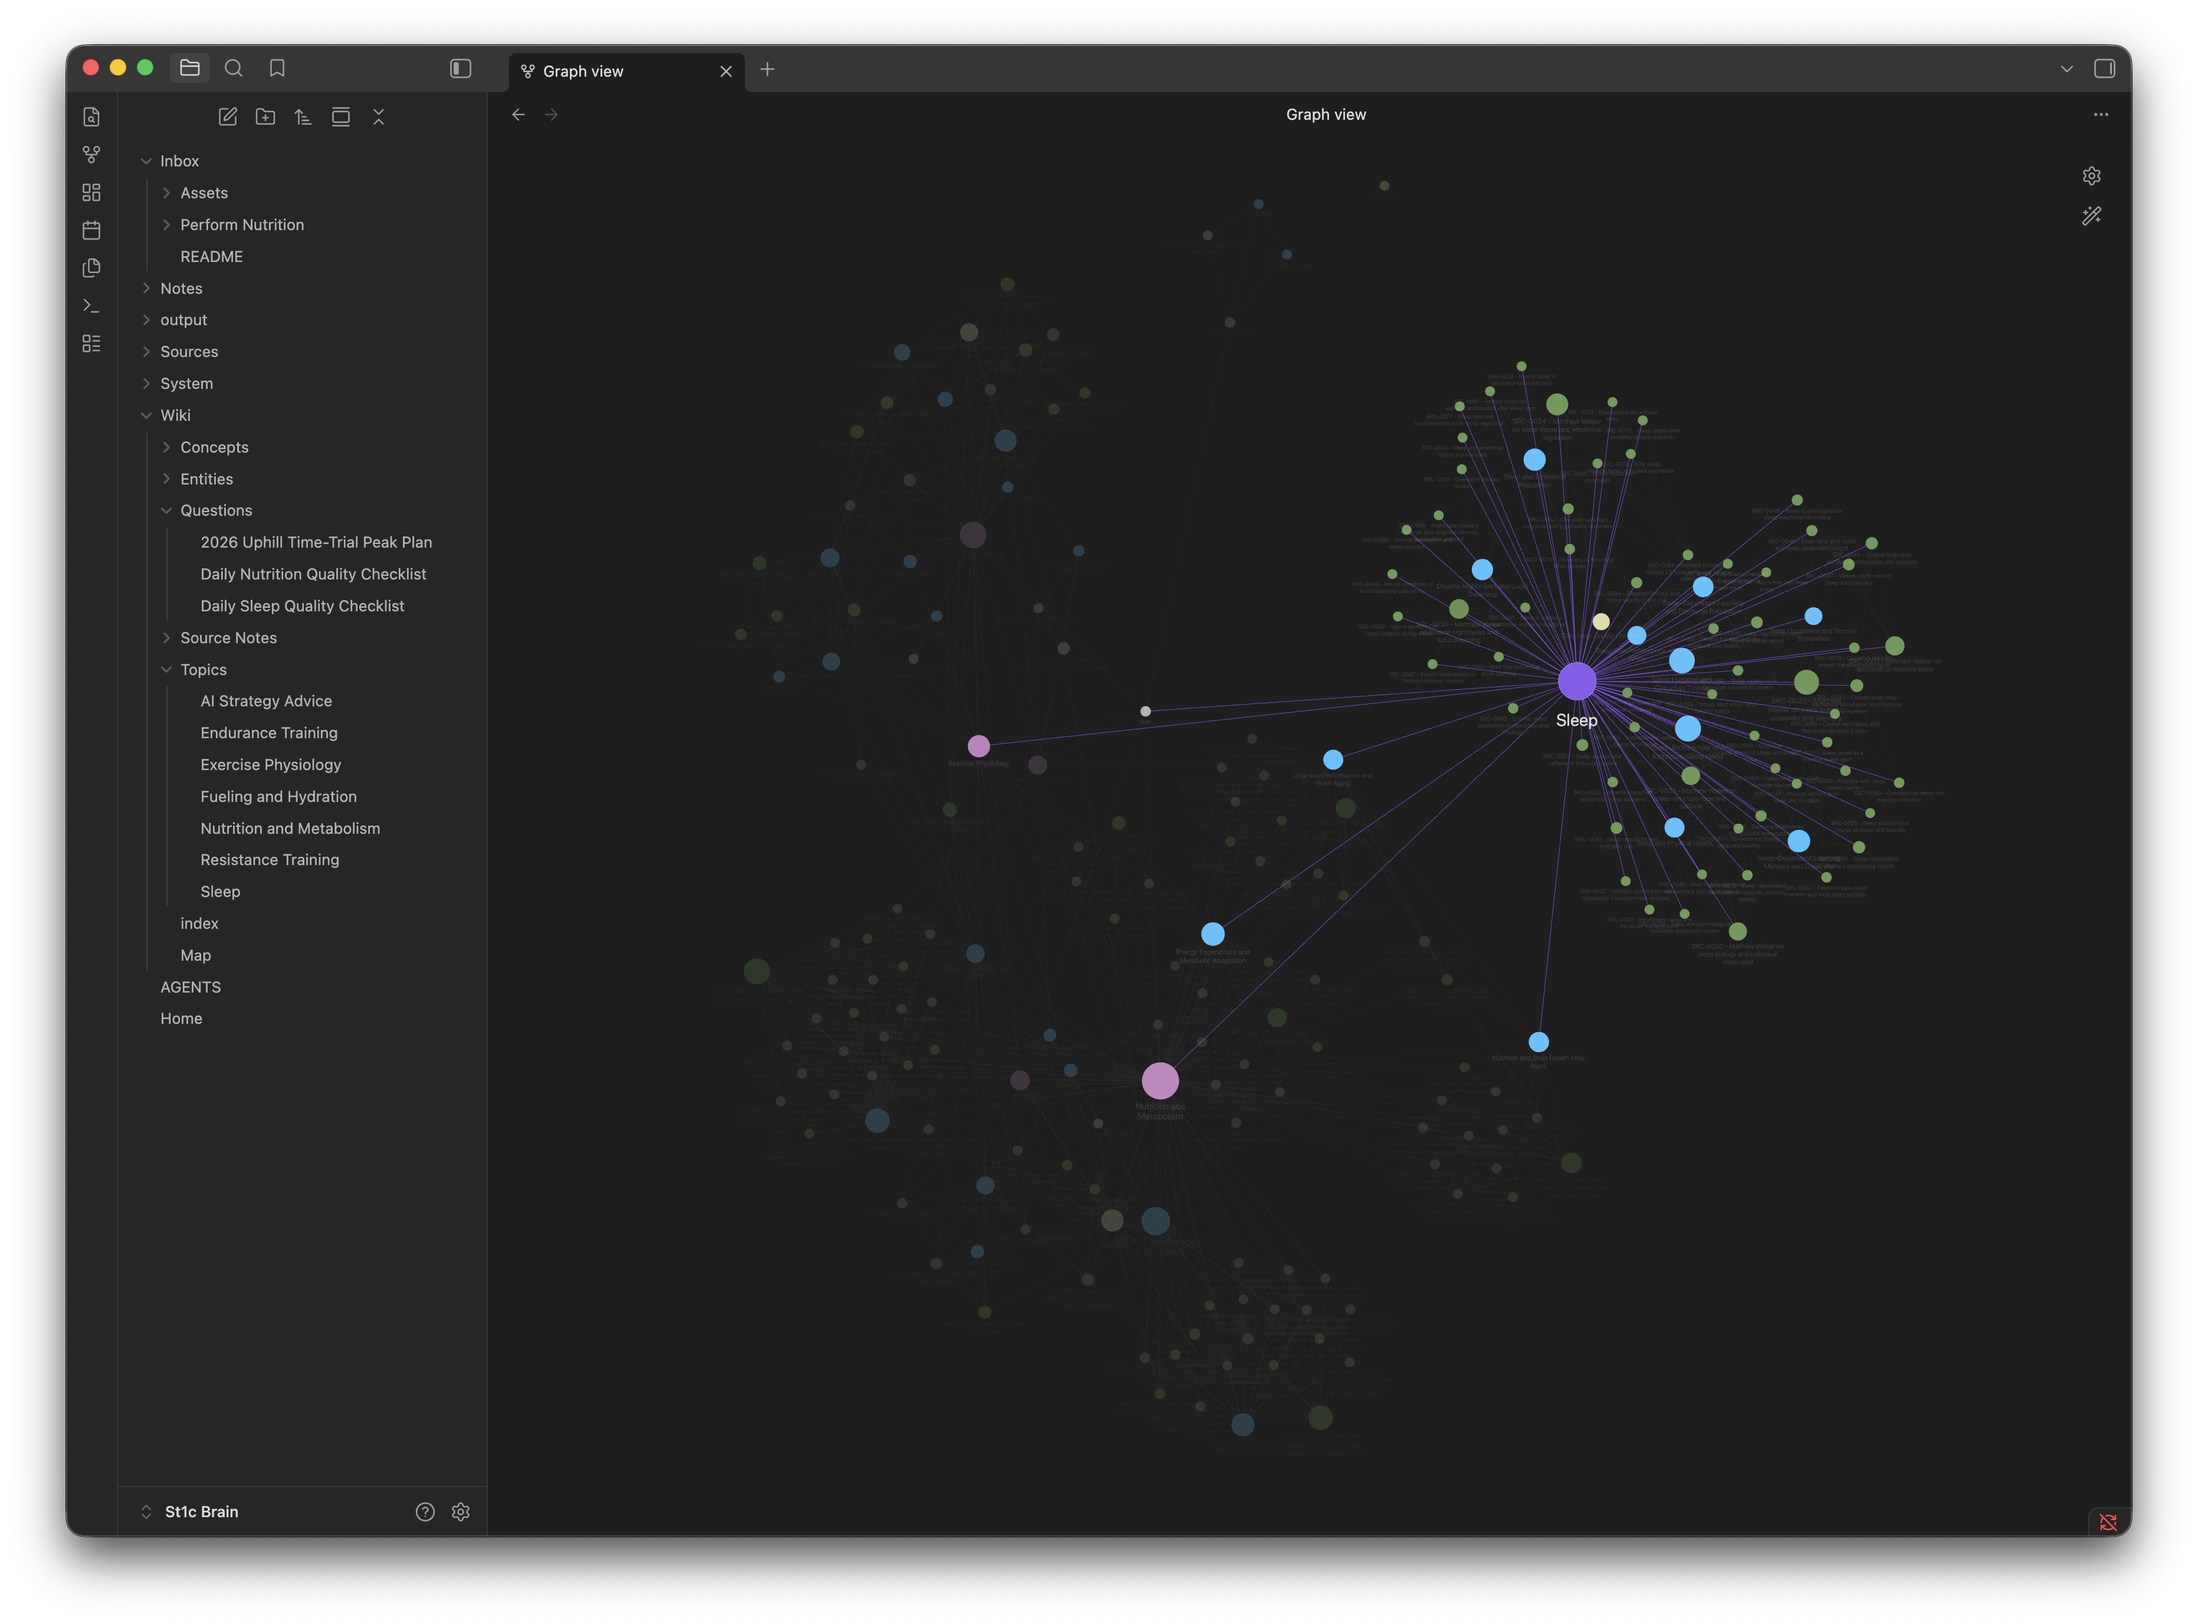Expand the Assets folder

coord(166,193)
